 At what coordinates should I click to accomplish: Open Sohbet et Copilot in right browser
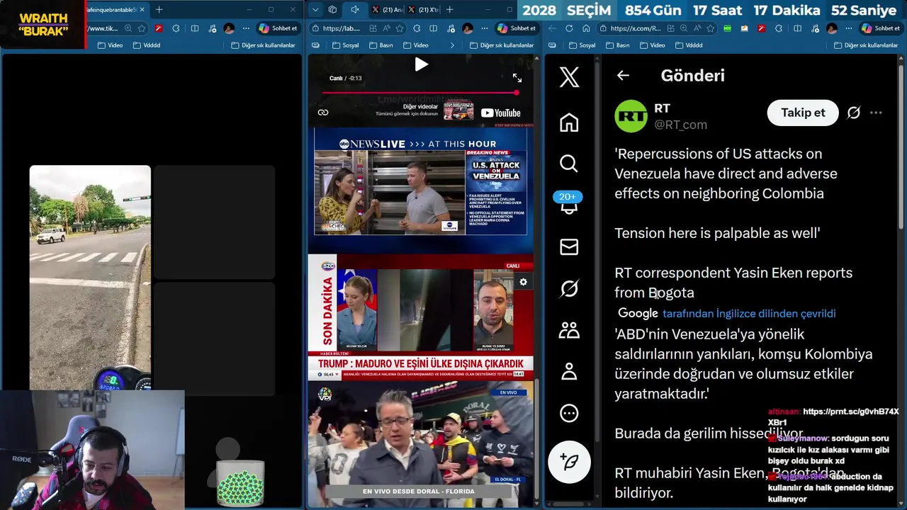[881, 28]
